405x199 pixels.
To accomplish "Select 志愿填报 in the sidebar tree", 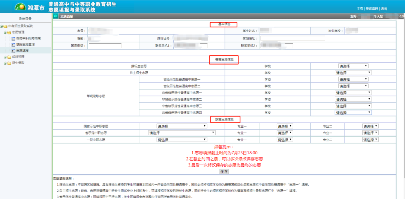I will pyautogui.click(x=22, y=50).
